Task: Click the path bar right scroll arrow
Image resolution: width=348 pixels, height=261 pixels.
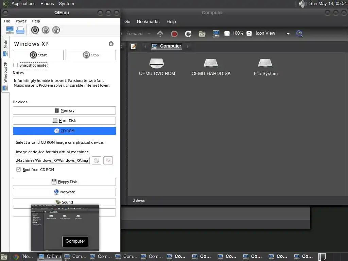Action: pos(188,46)
